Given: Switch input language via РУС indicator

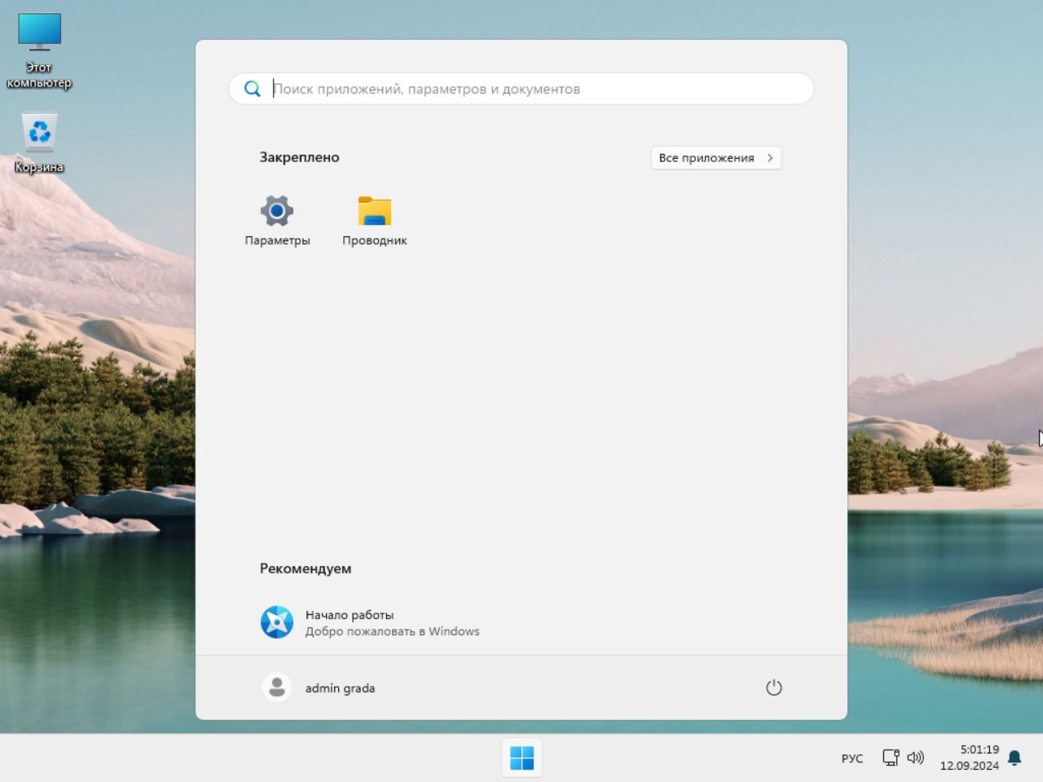Looking at the screenshot, I should [x=852, y=758].
